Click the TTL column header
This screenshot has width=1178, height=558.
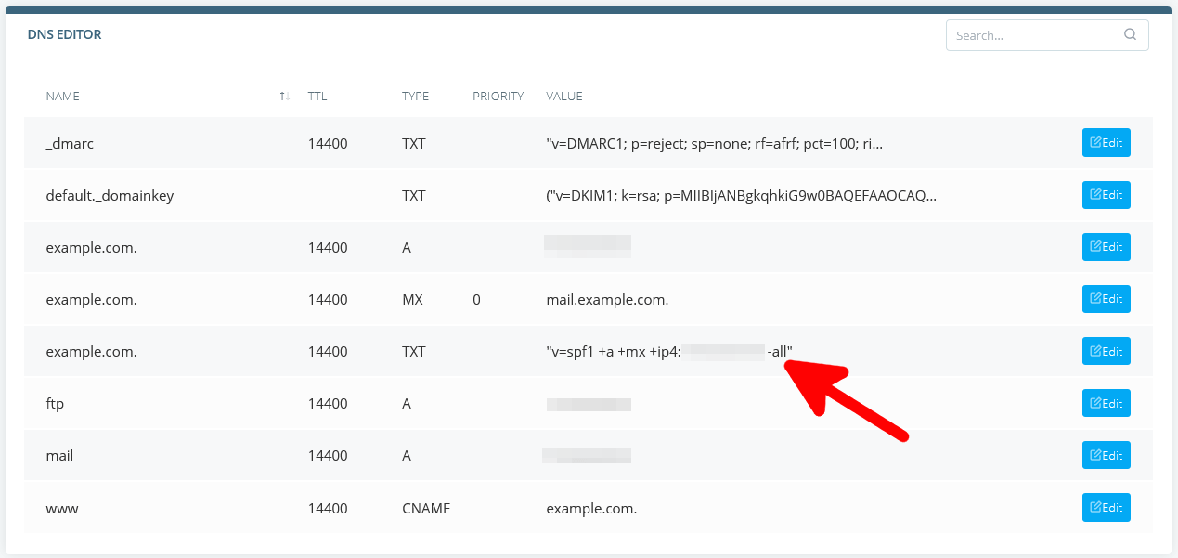point(317,96)
